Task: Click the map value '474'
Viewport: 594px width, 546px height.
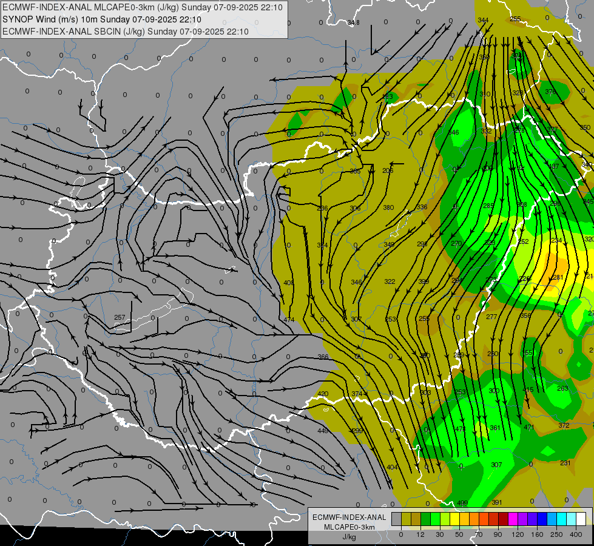Action: coord(289,320)
